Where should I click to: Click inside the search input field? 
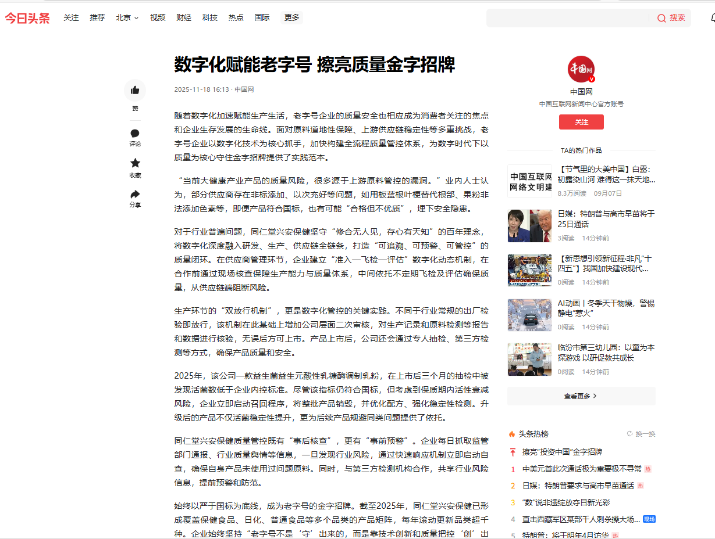pyautogui.click(x=567, y=18)
